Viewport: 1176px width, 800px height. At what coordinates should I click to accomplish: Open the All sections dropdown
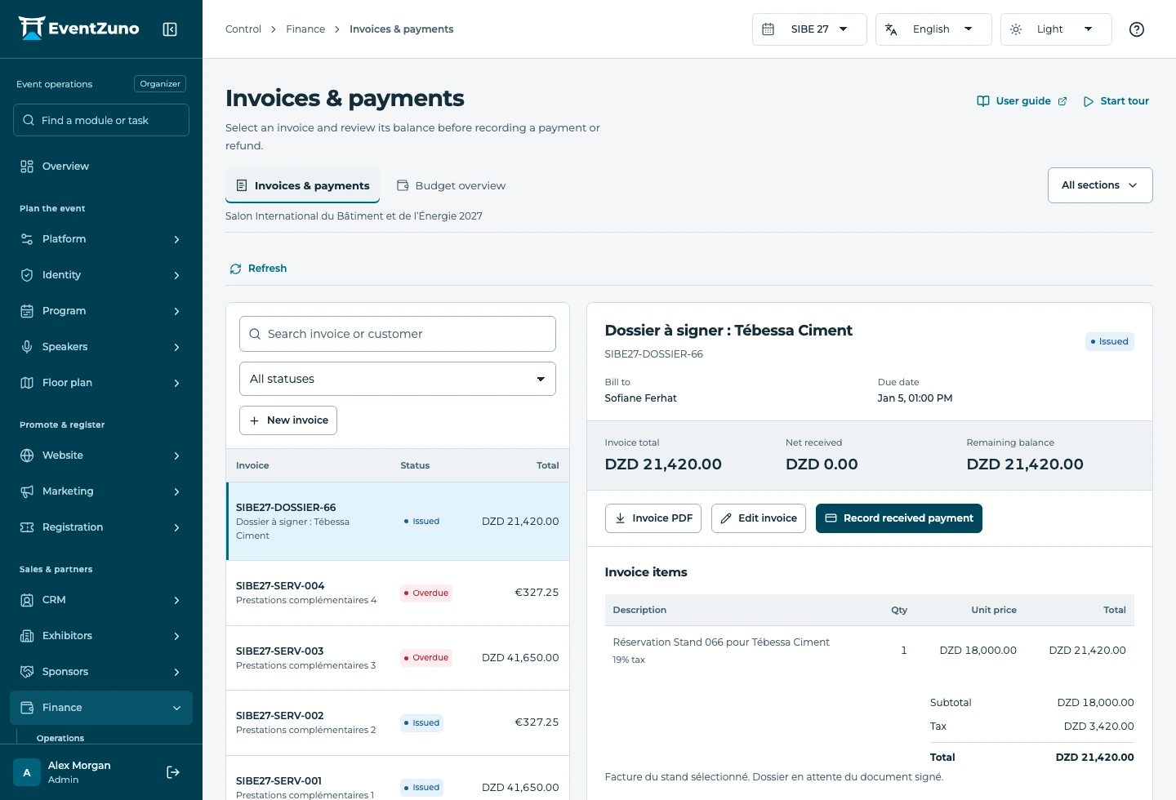click(1100, 185)
